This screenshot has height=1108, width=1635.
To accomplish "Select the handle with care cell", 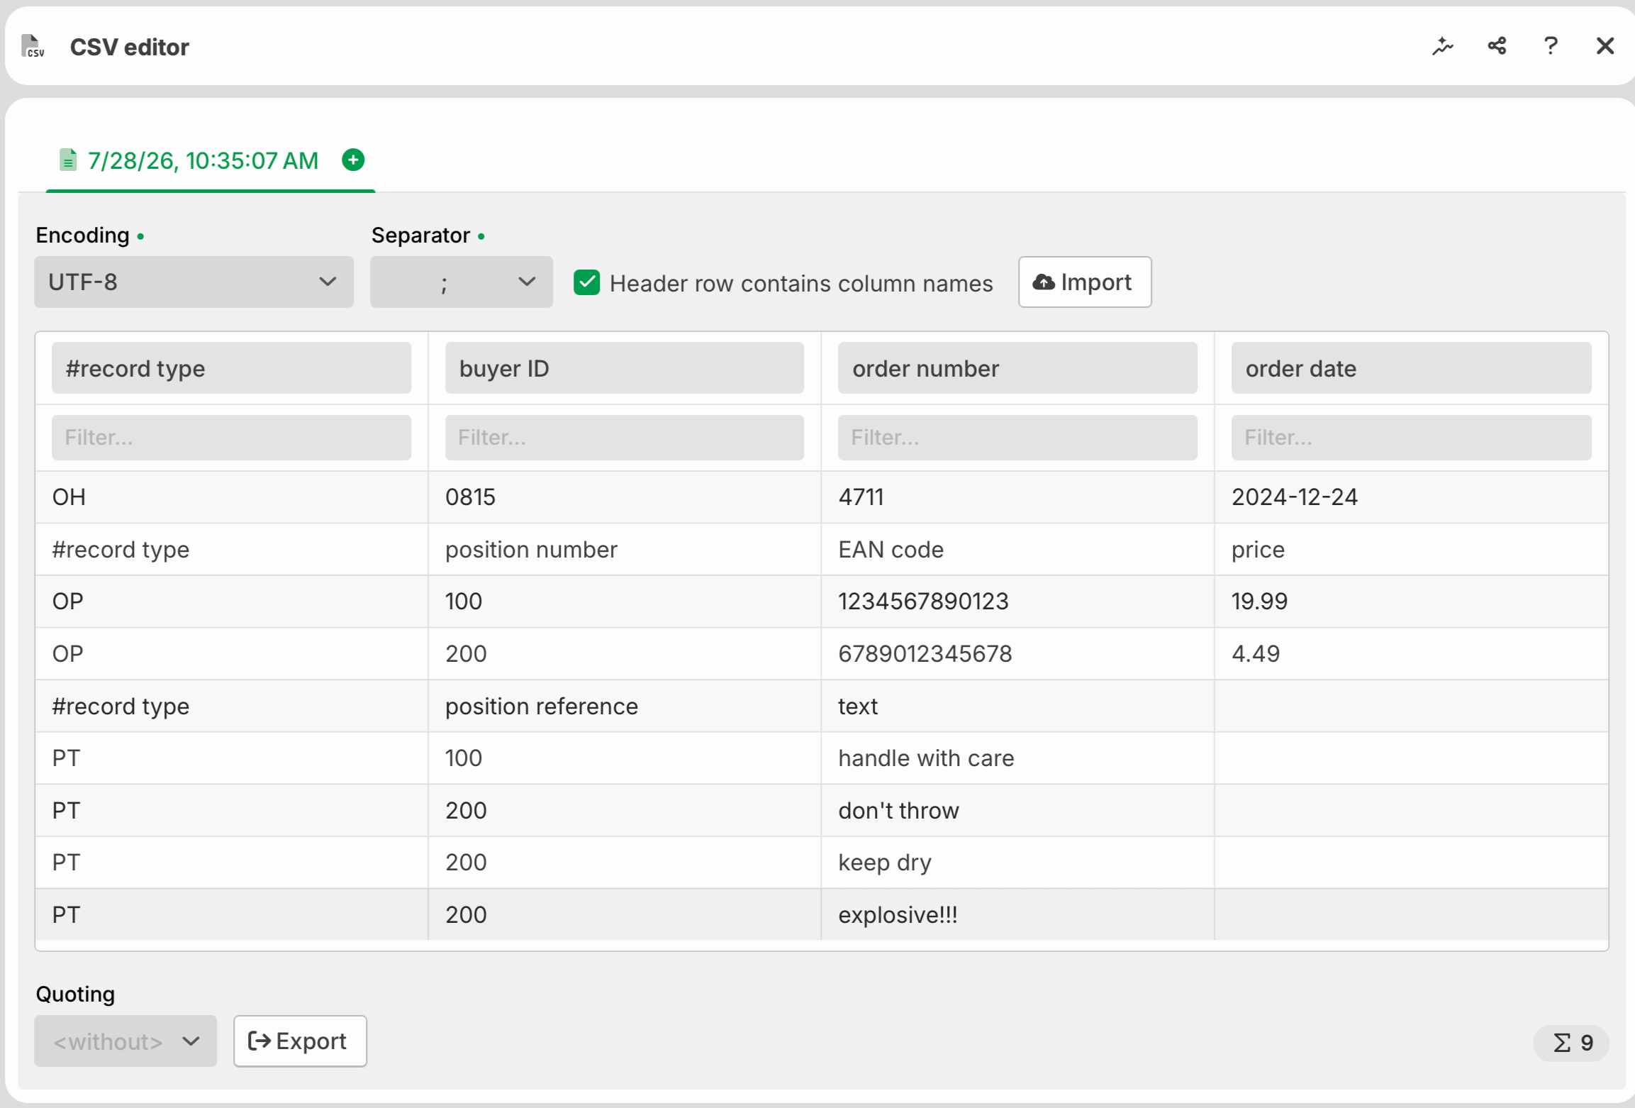I will 1017,758.
